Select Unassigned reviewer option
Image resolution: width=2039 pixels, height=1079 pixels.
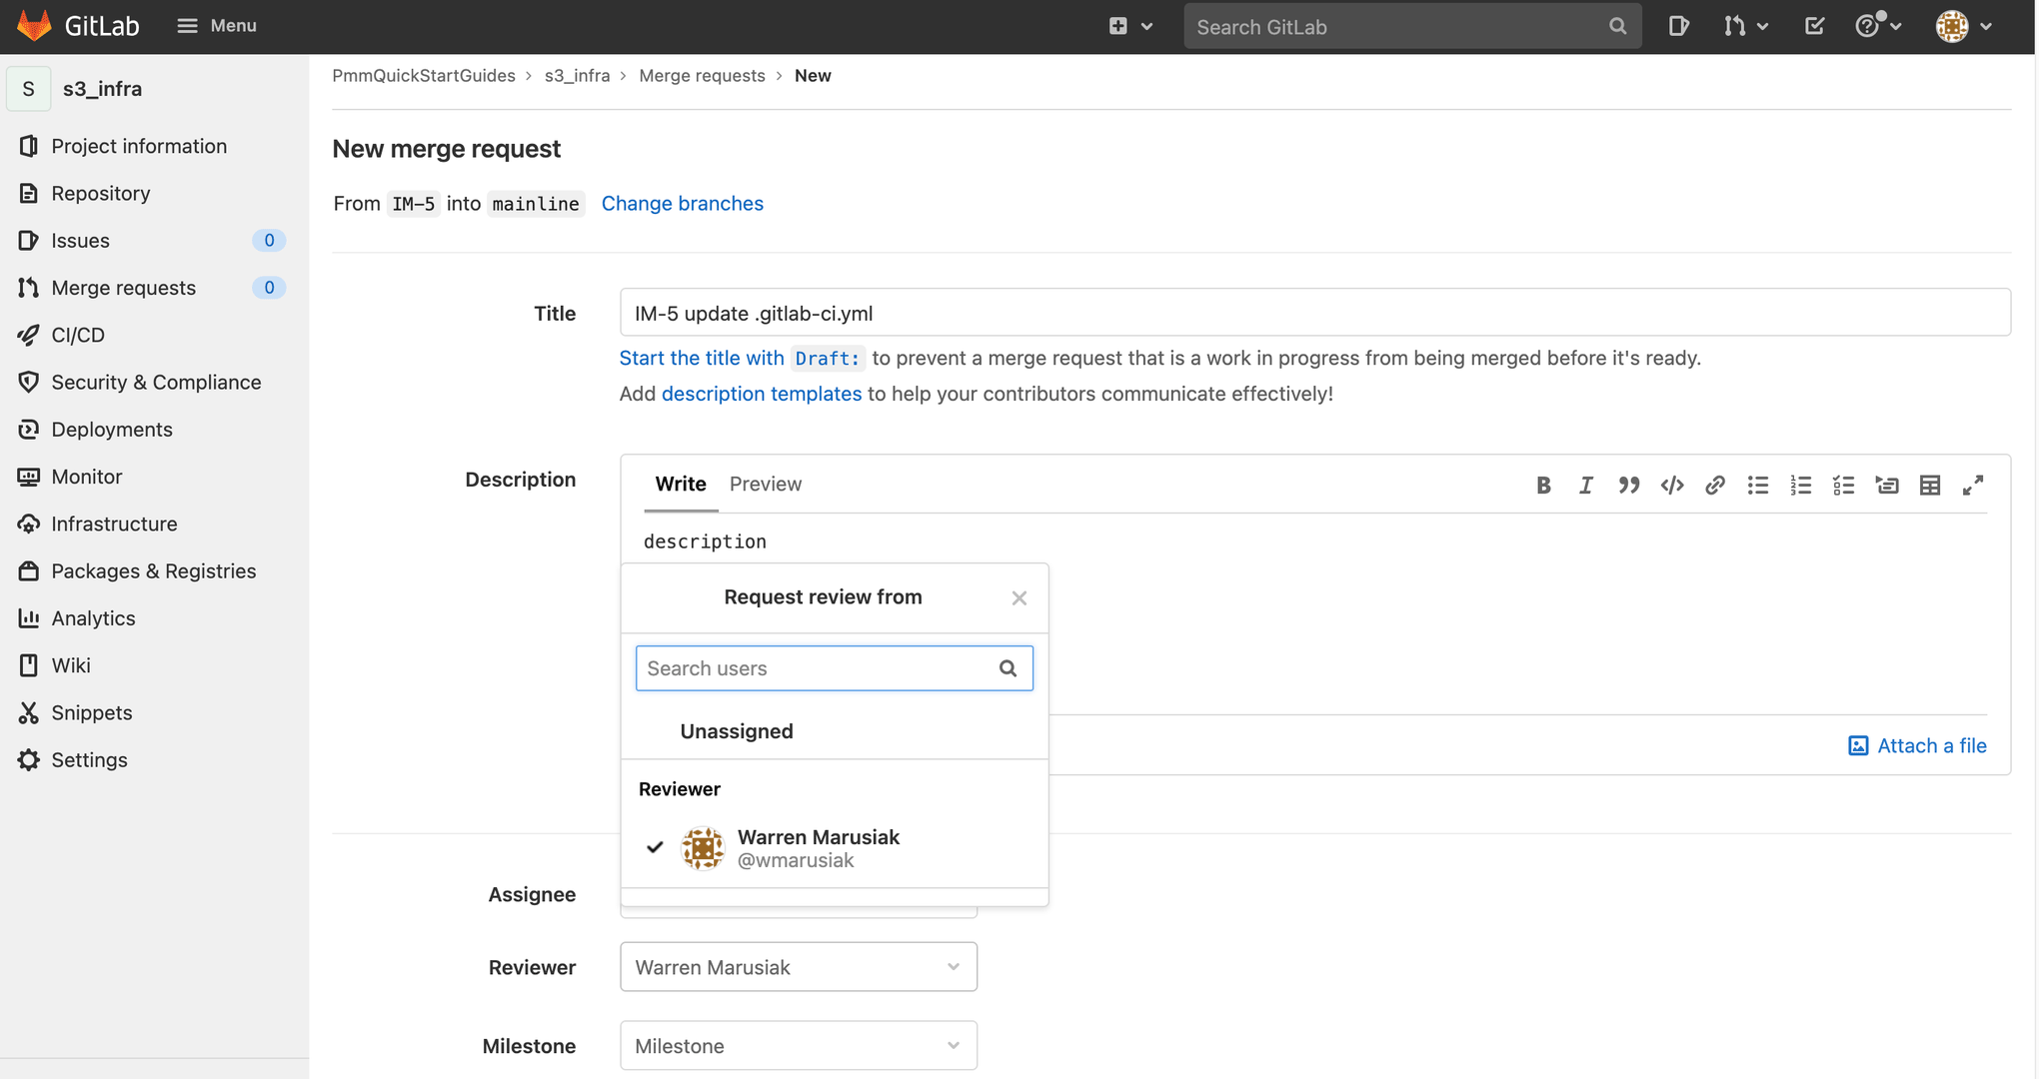point(737,729)
